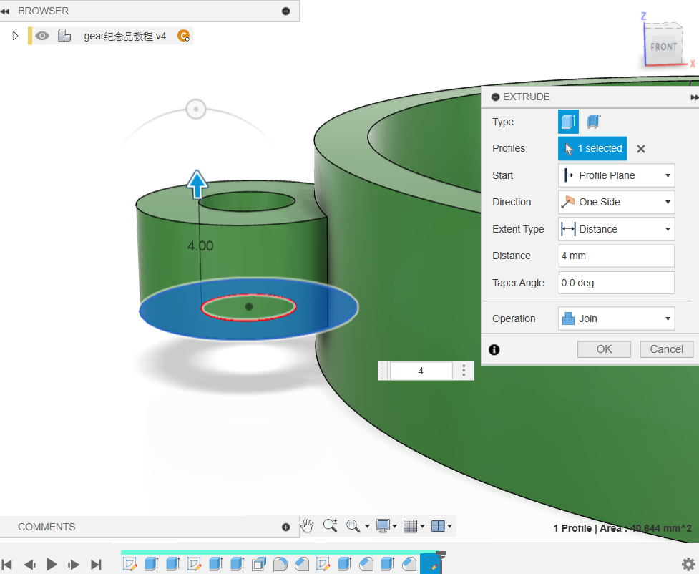Screen dimensions: 699x574
Task: Open the Start dropdown showing Profile Plane
Action: (x=616, y=175)
